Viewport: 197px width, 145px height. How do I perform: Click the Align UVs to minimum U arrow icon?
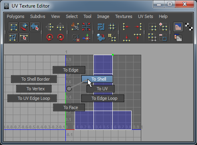point(126,27)
